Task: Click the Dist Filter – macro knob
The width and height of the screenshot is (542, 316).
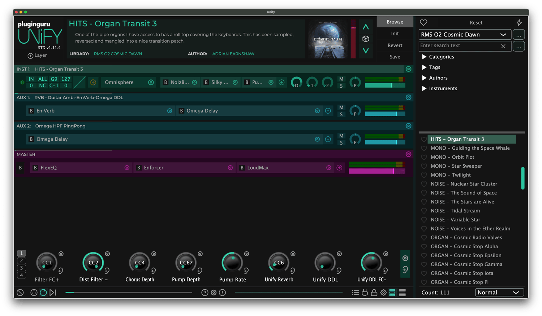Action: pos(93,263)
